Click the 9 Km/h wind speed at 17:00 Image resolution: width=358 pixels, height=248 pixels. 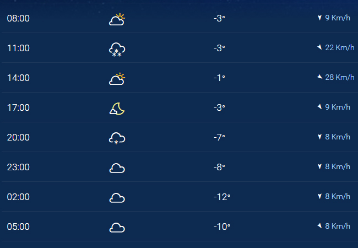[x=338, y=107]
